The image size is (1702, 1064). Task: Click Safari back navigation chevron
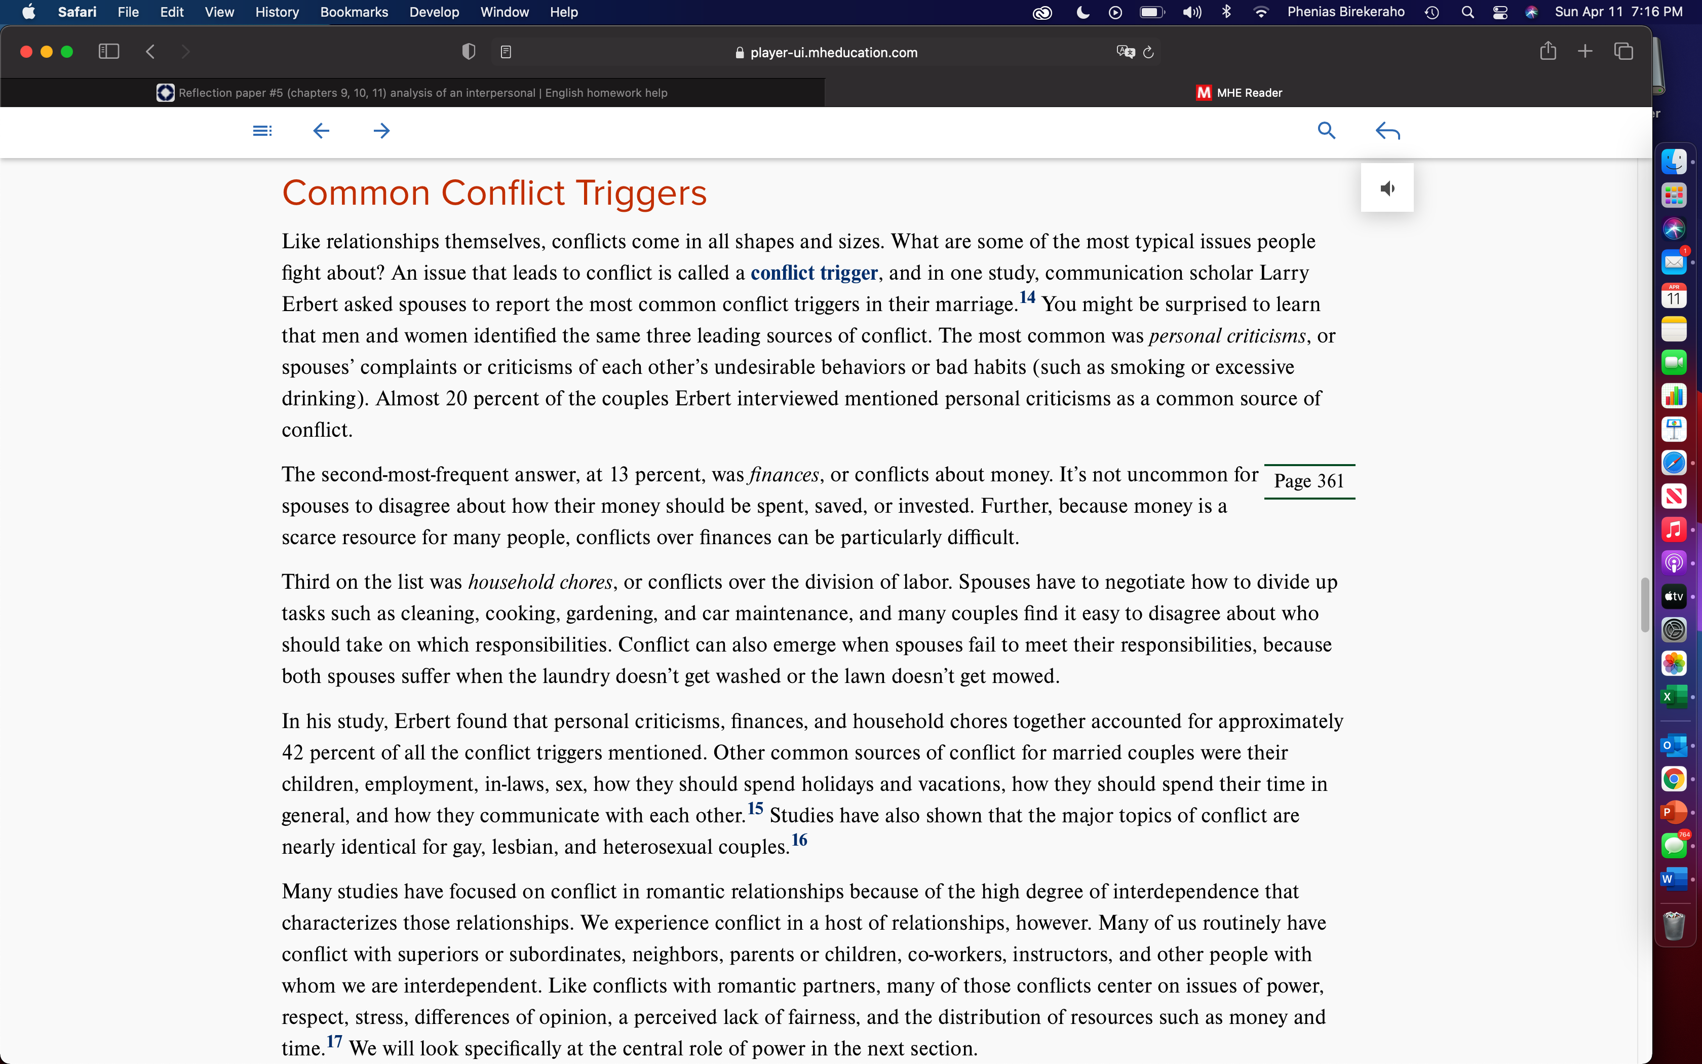(150, 51)
